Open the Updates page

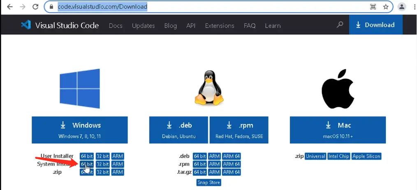tap(144, 26)
